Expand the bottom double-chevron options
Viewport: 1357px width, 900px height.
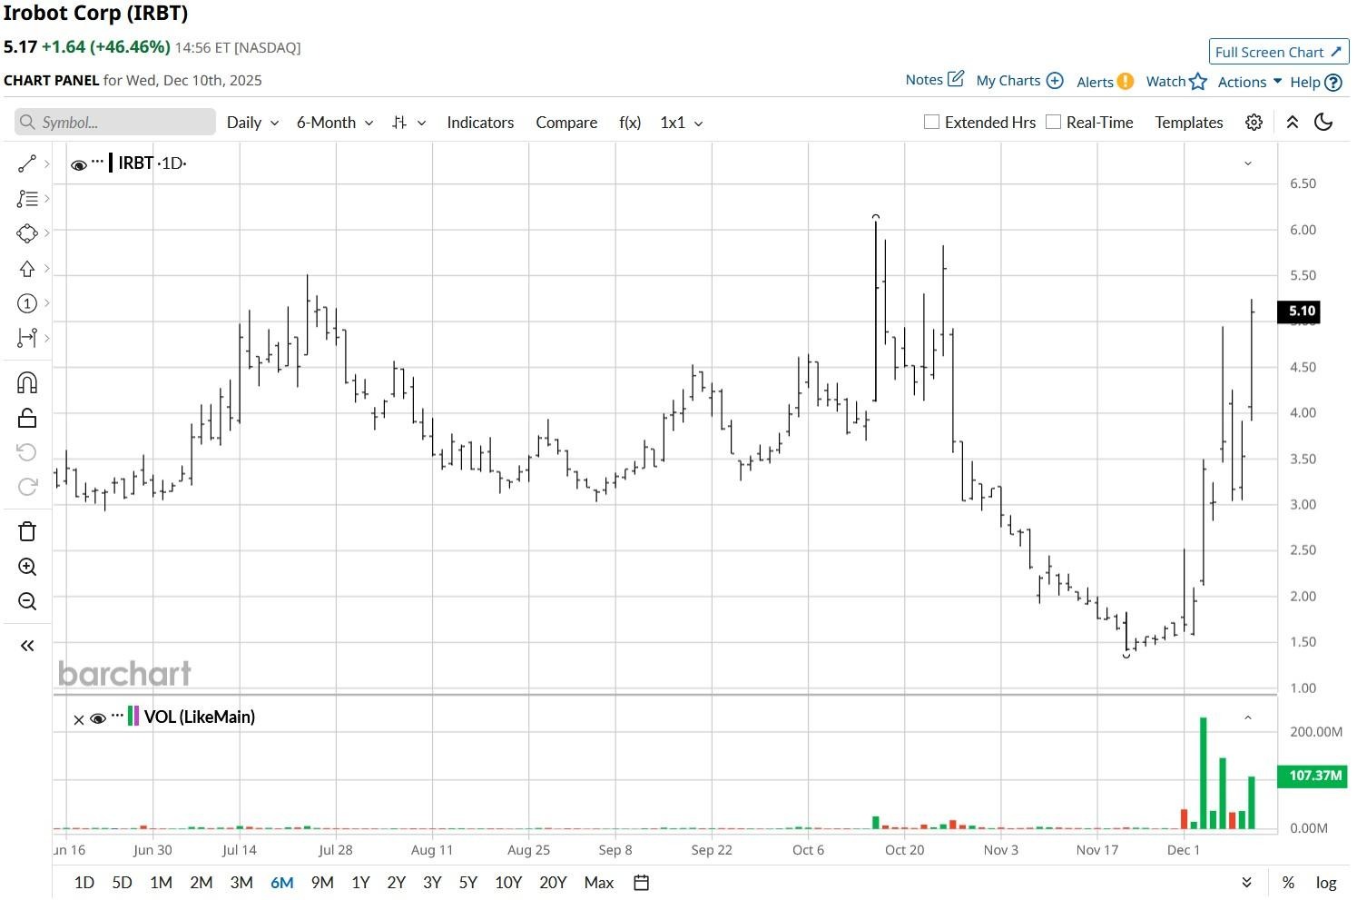pos(1247,883)
